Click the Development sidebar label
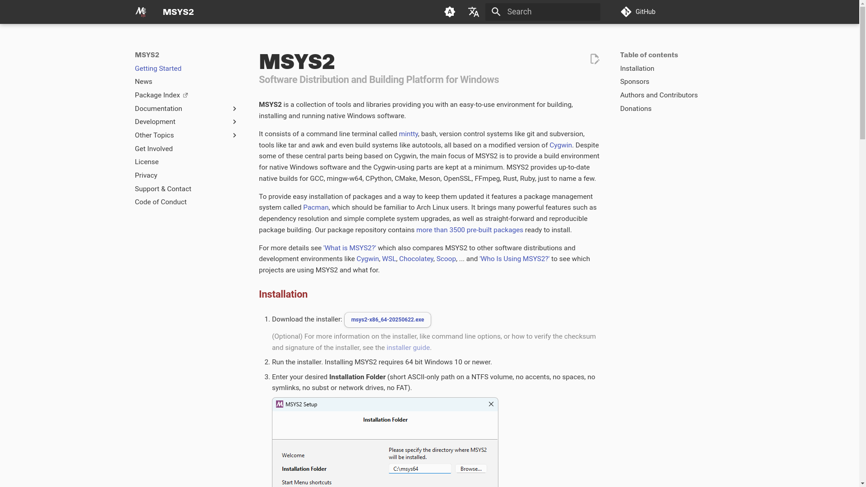 pos(155,122)
